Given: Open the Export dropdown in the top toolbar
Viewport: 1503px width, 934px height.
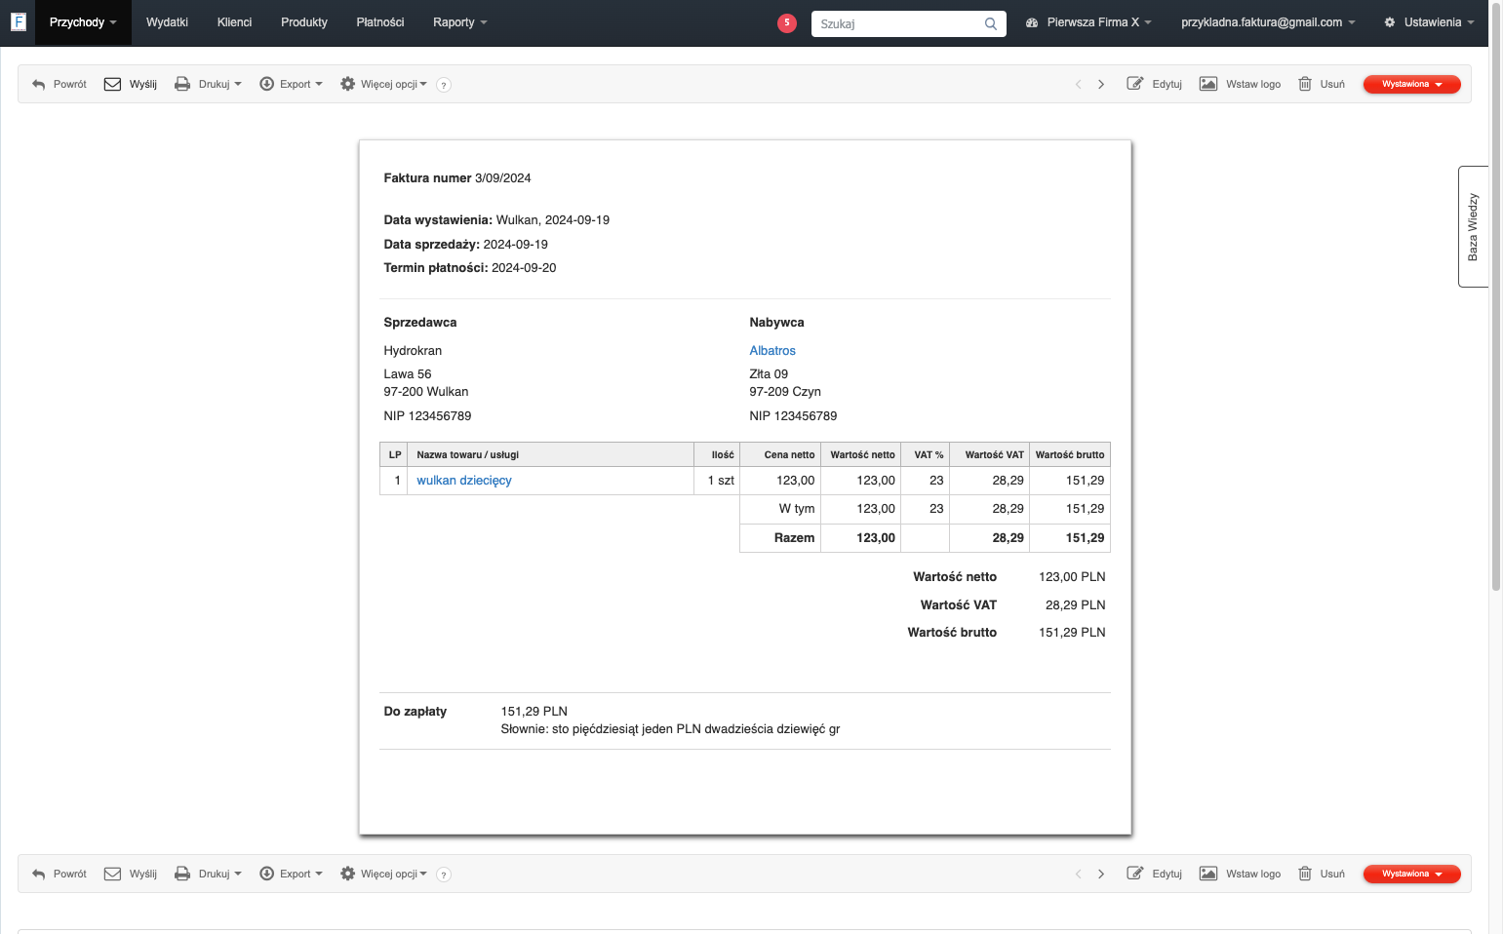Looking at the screenshot, I should coord(291,85).
